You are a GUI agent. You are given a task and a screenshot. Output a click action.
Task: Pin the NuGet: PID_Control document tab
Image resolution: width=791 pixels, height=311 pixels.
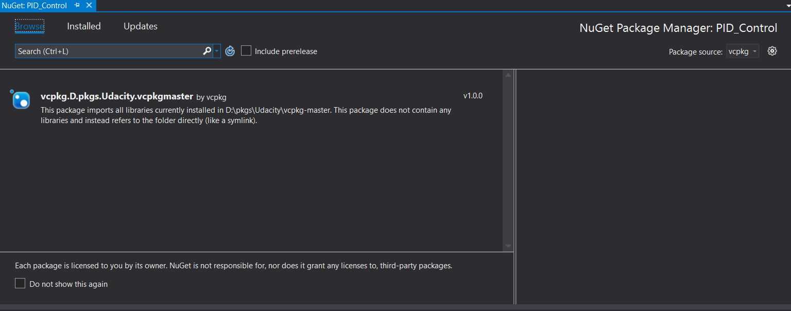pos(77,5)
